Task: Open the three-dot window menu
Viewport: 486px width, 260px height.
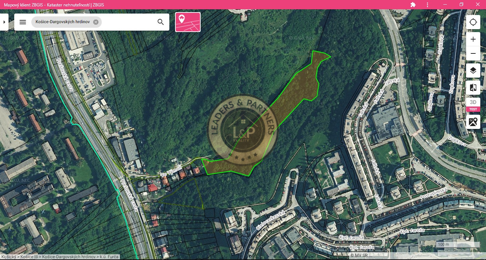Action: tap(428, 5)
